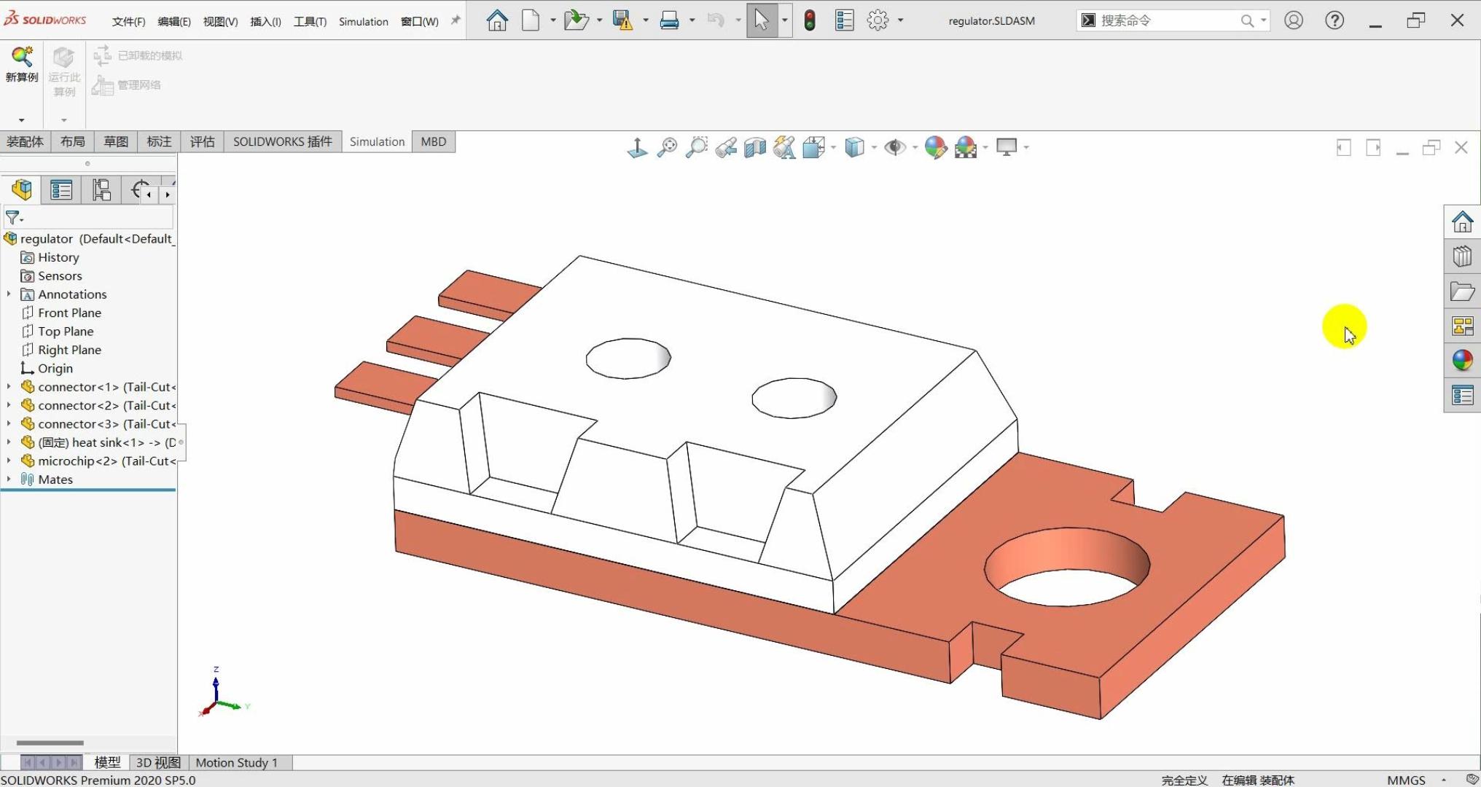Click the Rebuild traffic light icon
The image size is (1481, 787).
(810, 20)
